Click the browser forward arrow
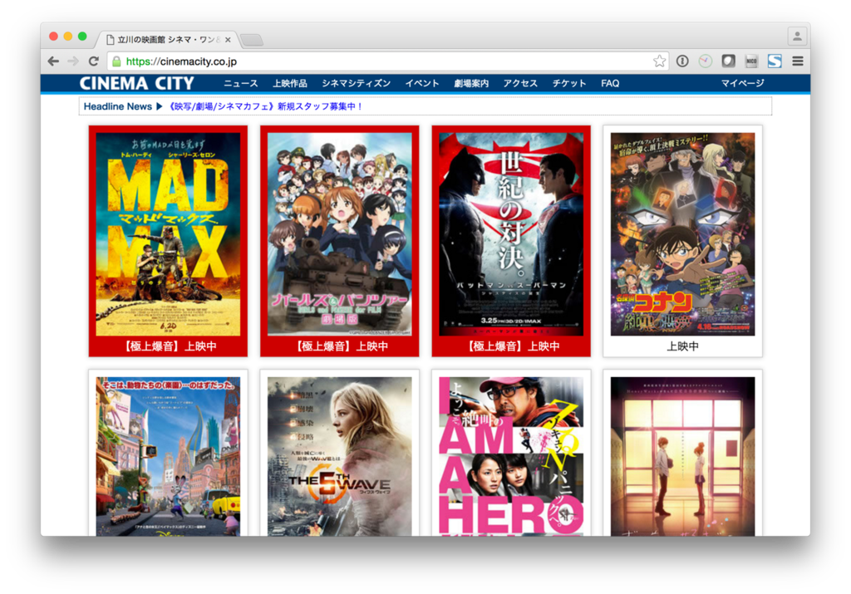851x594 pixels. (73, 61)
